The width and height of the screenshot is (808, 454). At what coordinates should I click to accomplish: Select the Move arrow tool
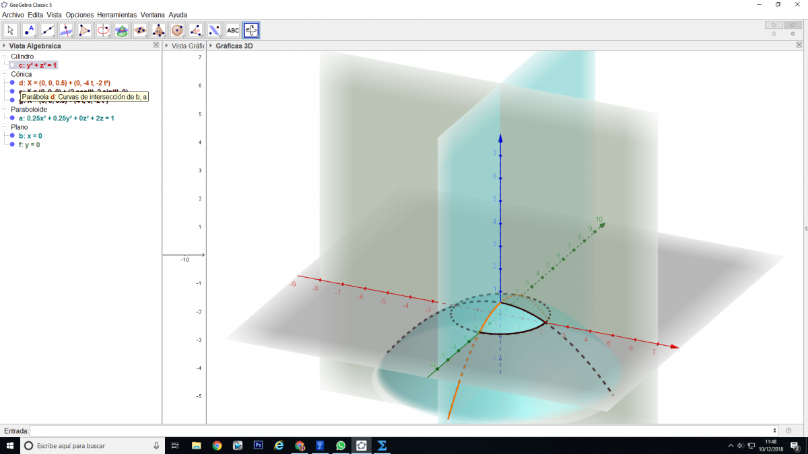11,30
